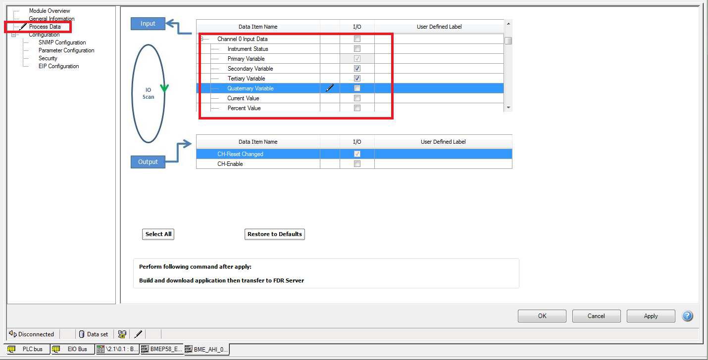The width and height of the screenshot is (708, 360).
Task: Click User Defined Label cell for CH-Enable
Action: pyautogui.click(x=443, y=164)
